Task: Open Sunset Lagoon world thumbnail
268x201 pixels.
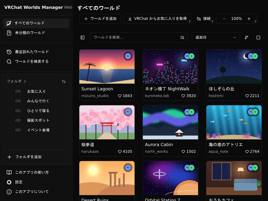Action: click(107, 67)
